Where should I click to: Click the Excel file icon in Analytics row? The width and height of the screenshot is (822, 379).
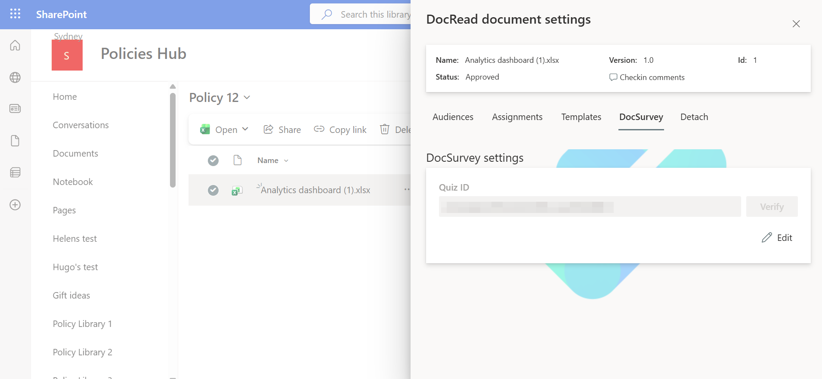tap(237, 191)
